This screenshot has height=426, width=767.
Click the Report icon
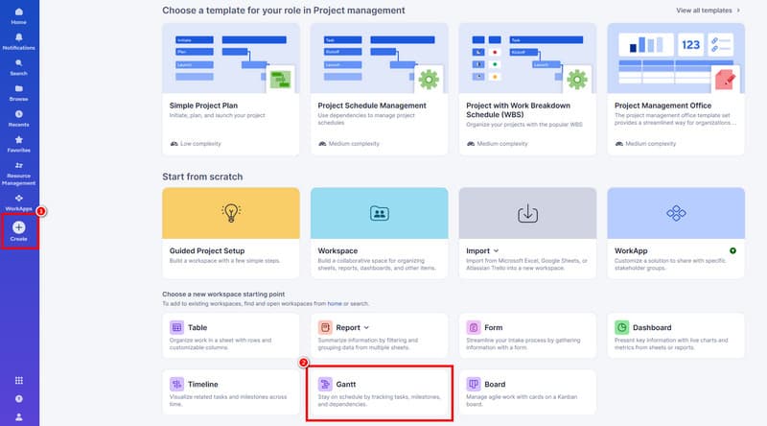(x=325, y=327)
